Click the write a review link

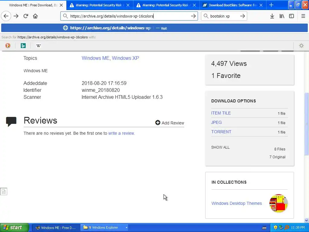click(121, 133)
